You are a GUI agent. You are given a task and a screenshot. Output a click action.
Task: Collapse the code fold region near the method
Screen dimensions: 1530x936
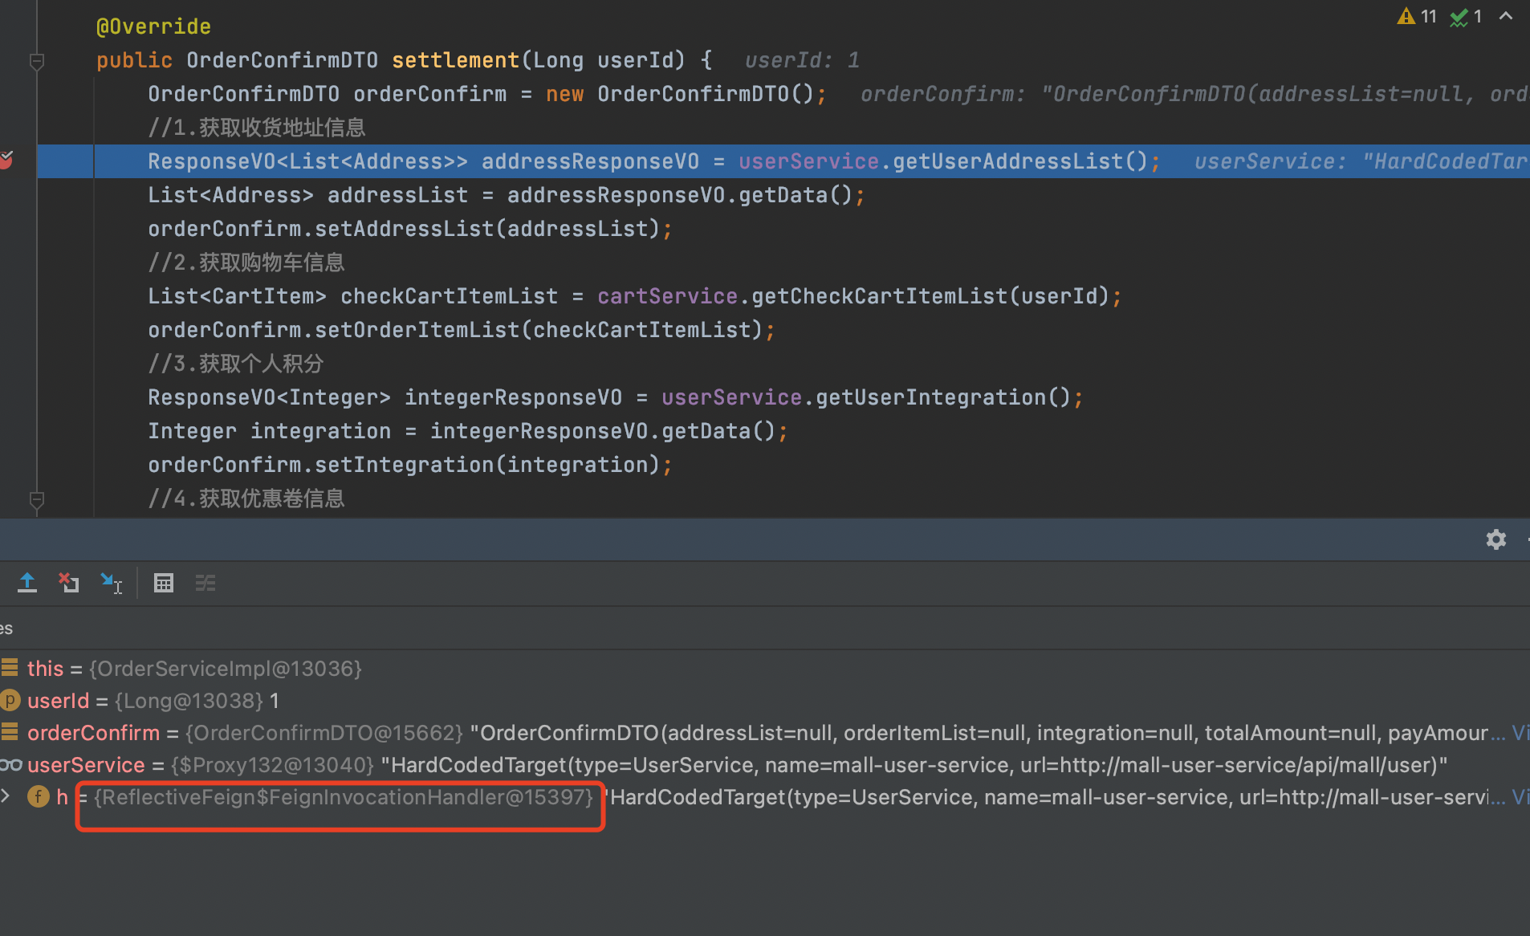[36, 62]
